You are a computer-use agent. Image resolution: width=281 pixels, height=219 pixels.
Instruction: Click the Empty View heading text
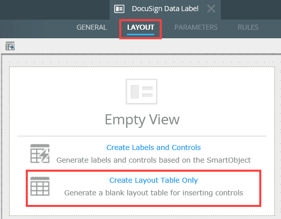pyautogui.click(x=142, y=120)
